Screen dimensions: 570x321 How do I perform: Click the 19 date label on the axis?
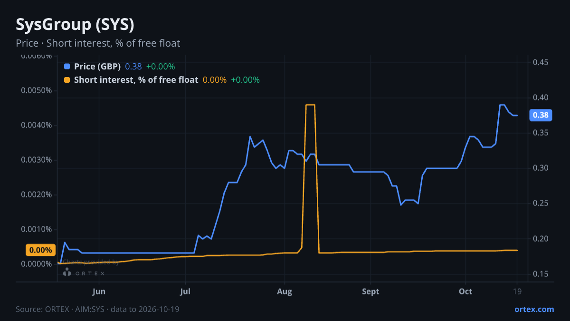coord(517,292)
